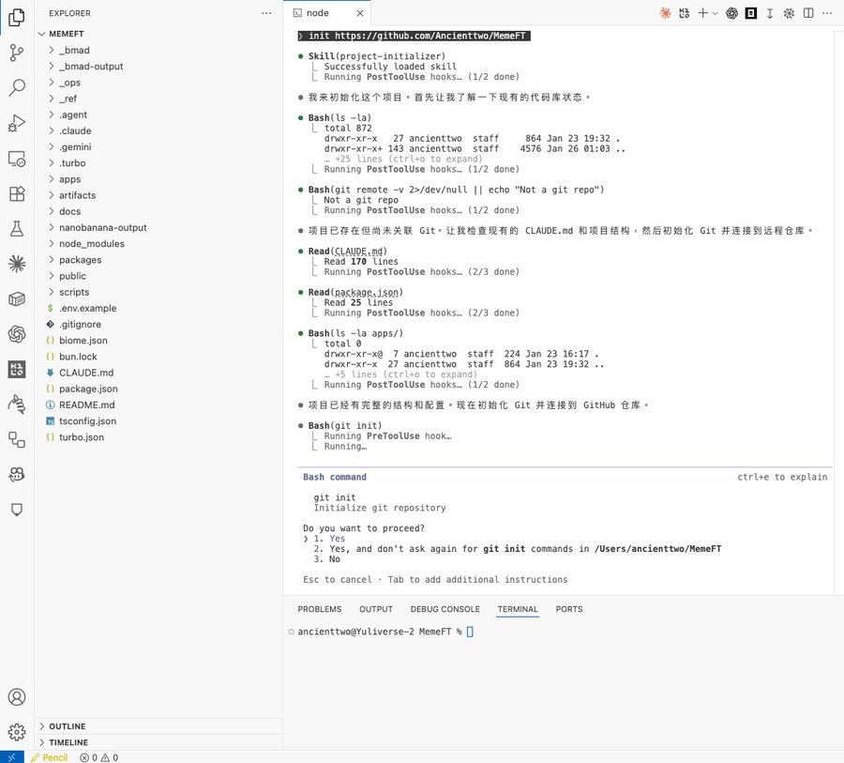Expand the .claude folder
Screen dimensions: 844x763
pos(158,131)
